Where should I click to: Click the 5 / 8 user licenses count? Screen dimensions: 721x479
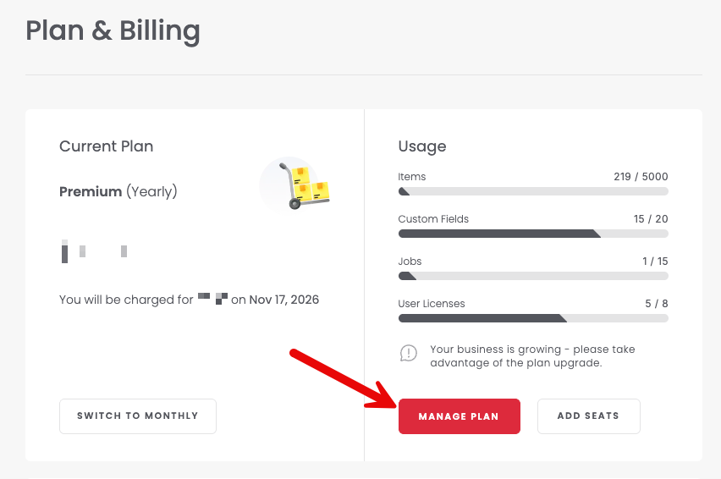657,304
